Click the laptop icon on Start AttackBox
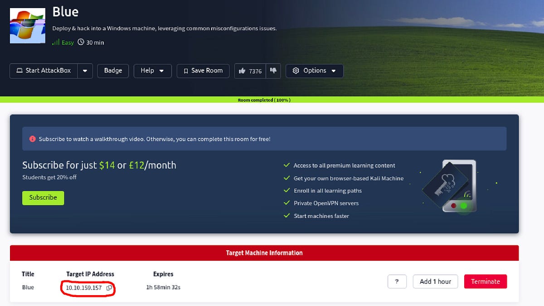 (18, 71)
